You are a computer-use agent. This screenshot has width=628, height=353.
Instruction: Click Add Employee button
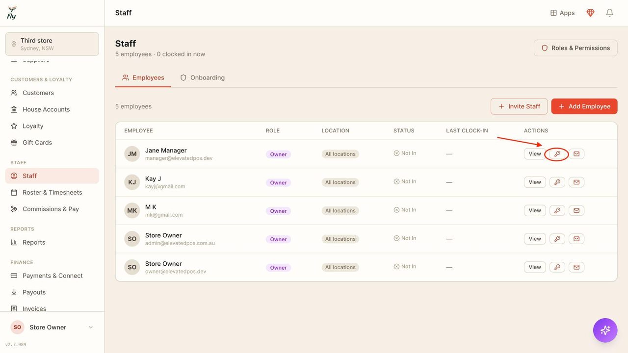tap(584, 106)
